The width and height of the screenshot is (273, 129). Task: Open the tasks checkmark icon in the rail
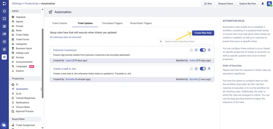[4, 42]
